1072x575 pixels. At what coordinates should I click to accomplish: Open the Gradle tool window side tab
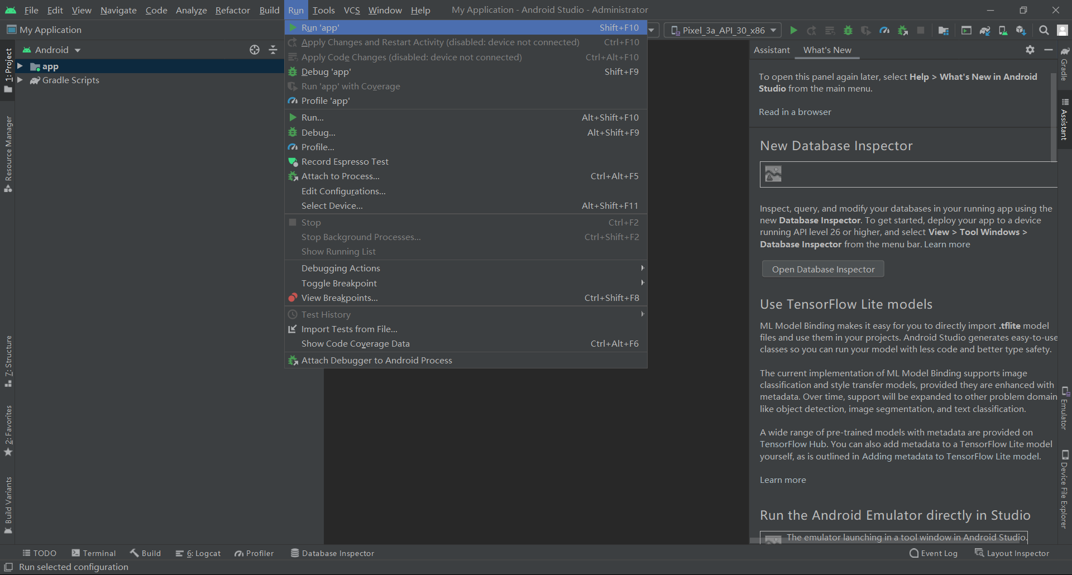pyautogui.click(x=1065, y=64)
